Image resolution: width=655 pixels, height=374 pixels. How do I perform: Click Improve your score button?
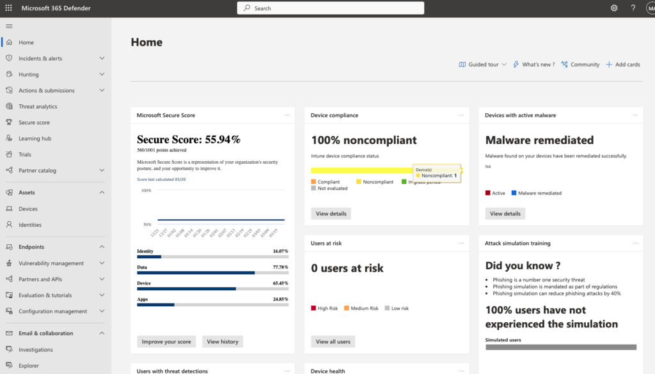(x=166, y=341)
